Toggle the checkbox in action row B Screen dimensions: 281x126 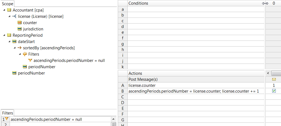274,91
